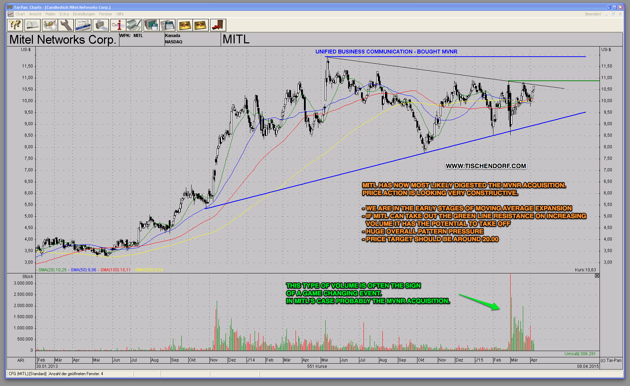Image resolution: width=630 pixels, height=386 pixels.
Task: Go to next chart with right arrow
Action: 201,25
